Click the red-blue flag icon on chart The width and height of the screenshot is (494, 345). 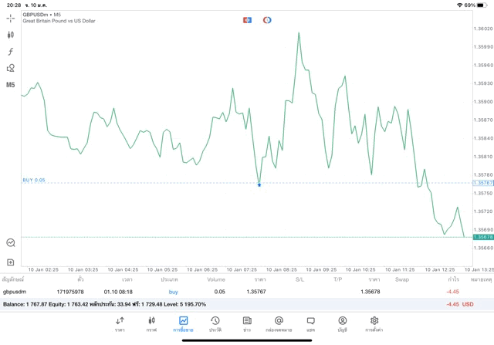point(247,20)
